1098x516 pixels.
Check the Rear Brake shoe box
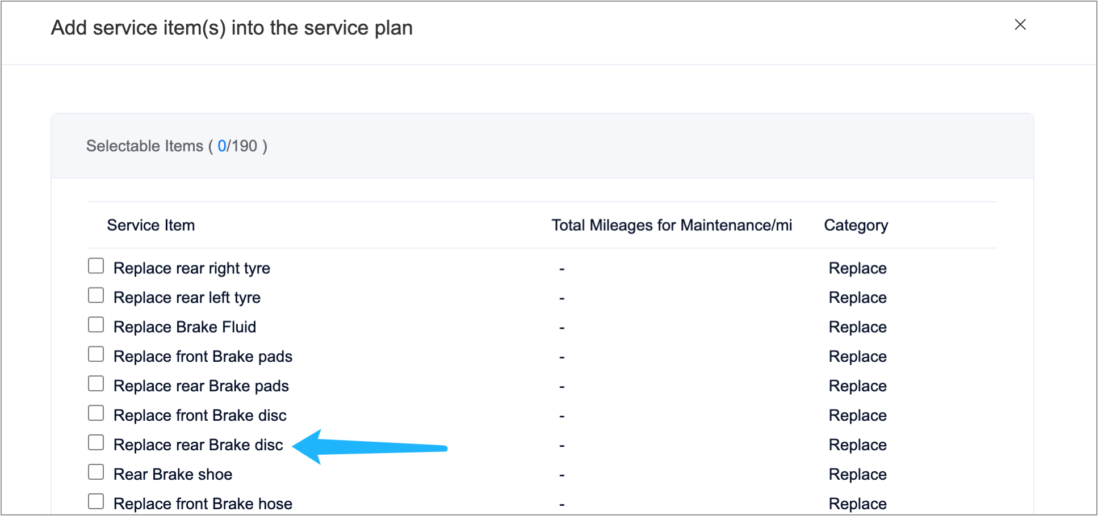[x=96, y=472]
